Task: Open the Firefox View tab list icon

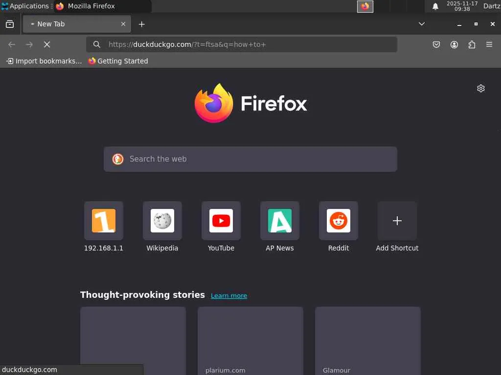Action: click(x=10, y=24)
